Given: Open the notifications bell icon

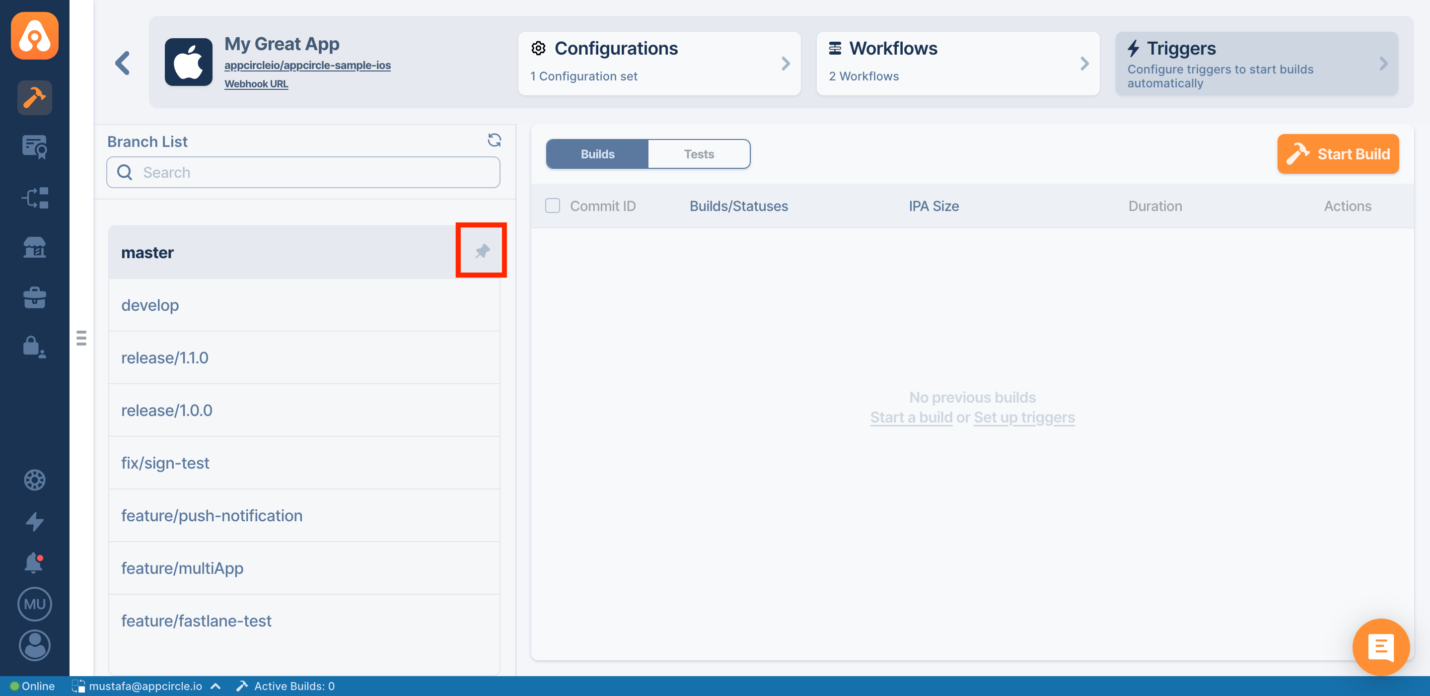Looking at the screenshot, I should click(x=34, y=563).
